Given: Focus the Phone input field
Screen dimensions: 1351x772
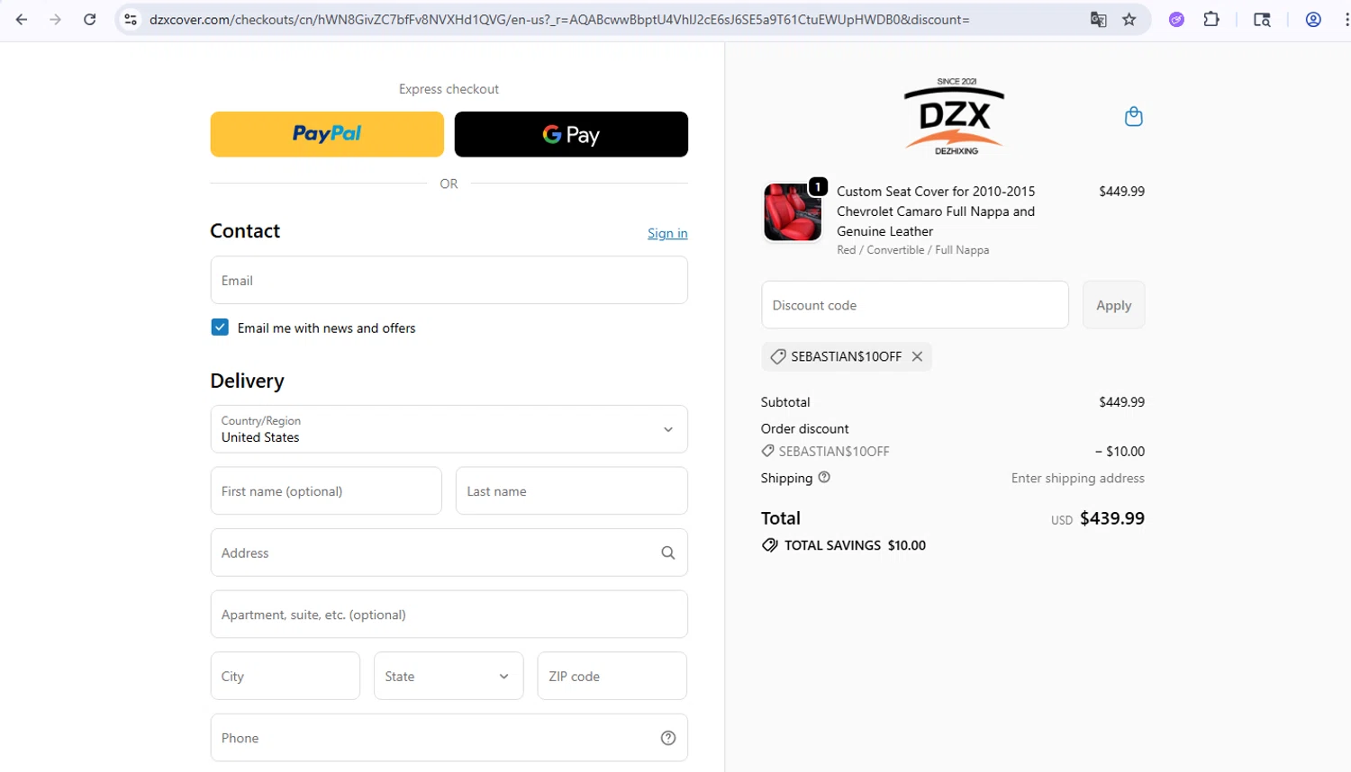Looking at the screenshot, I should (x=449, y=738).
